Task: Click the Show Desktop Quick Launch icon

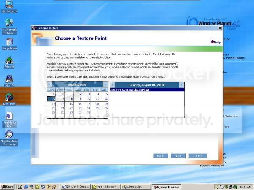Action: (x=20, y=187)
